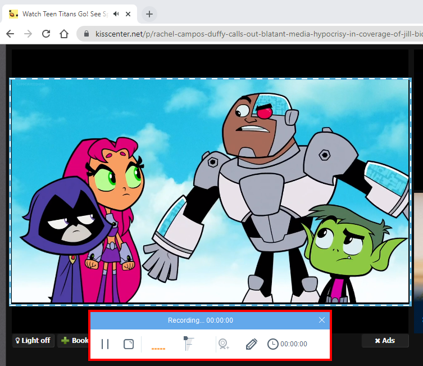Click the flag marker icon in recorder toolbar
The height and width of the screenshot is (366, 423).
coord(188,344)
